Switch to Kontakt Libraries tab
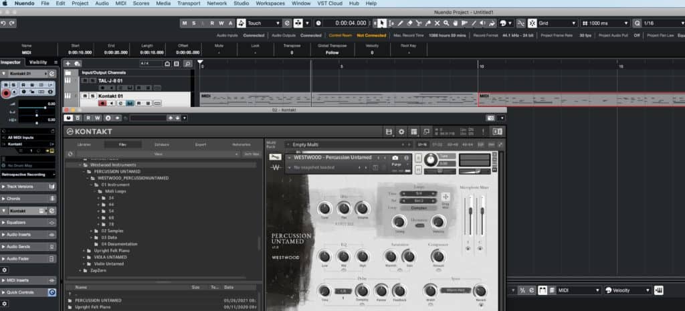Screen dimensions: 685x311 point(84,144)
